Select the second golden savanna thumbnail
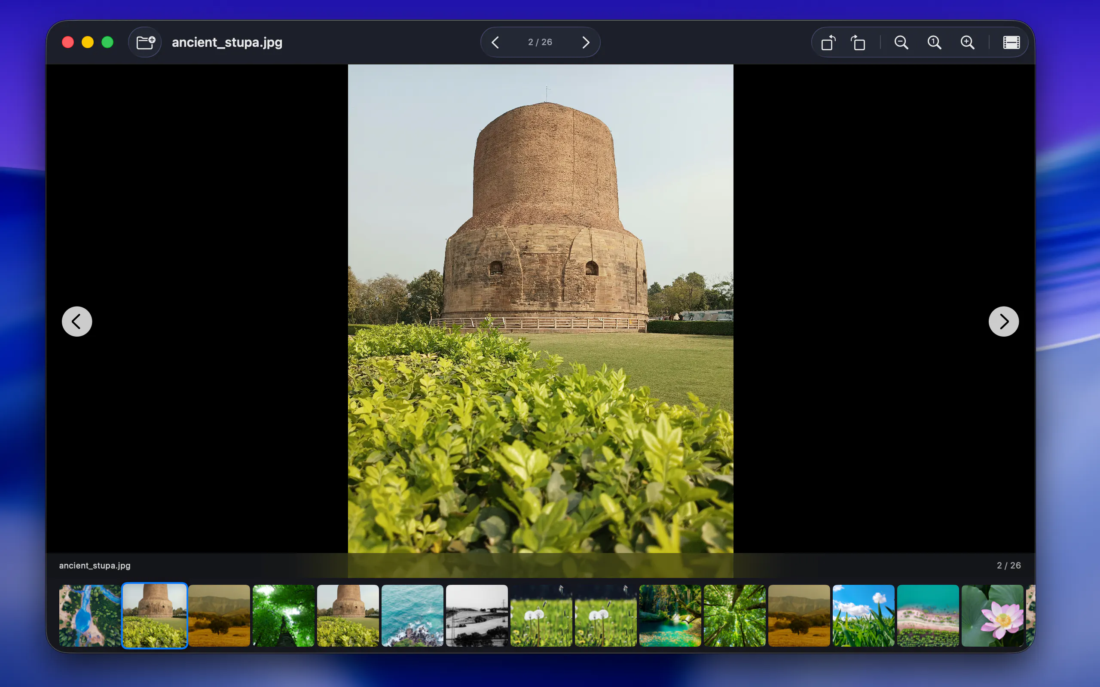This screenshot has width=1100, height=687. (x=799, y=615)
